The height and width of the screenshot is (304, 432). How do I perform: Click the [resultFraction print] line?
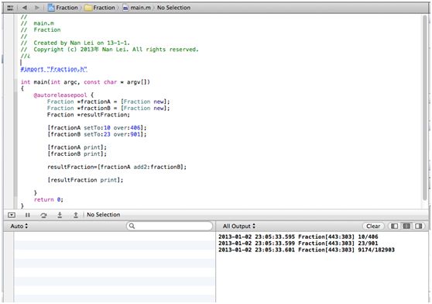pos(85,180)
